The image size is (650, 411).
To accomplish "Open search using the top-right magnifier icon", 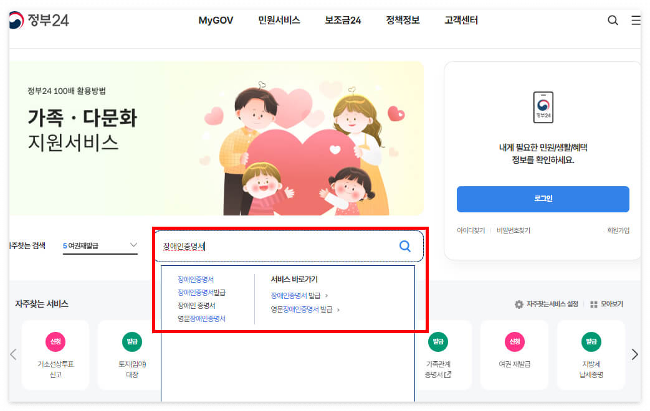I will pos(613,20).
